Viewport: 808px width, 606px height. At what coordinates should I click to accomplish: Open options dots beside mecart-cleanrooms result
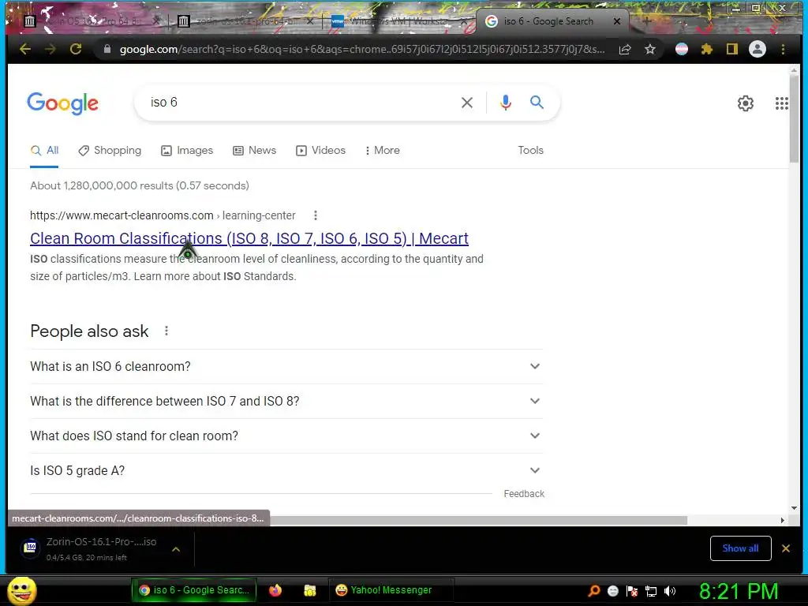click(316, 215)
